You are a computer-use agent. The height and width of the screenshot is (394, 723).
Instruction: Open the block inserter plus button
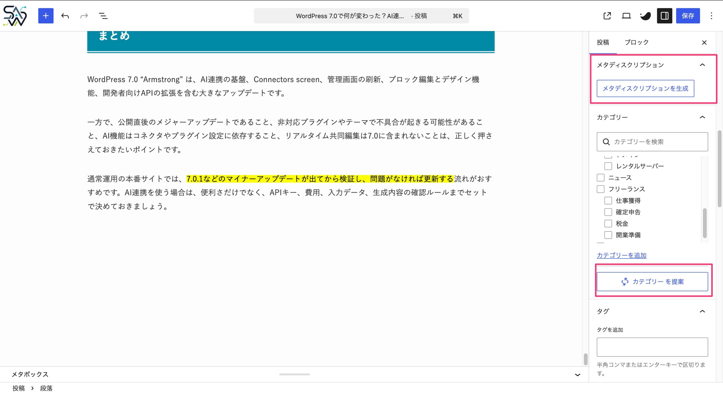[46, 16]
